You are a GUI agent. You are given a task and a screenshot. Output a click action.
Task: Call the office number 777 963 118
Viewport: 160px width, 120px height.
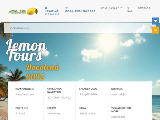tap(52, 14)
